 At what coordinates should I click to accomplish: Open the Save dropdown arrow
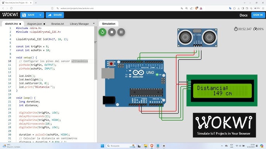pyautogui.click(x=40, y=15)
